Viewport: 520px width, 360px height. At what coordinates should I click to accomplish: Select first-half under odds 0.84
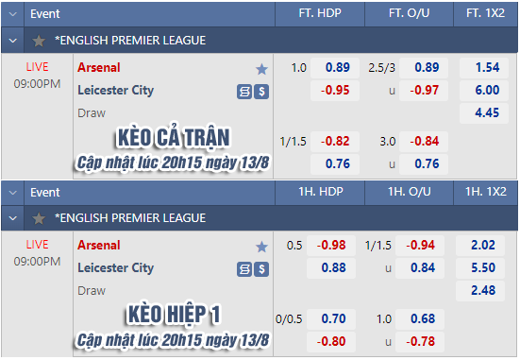point(420,267)
